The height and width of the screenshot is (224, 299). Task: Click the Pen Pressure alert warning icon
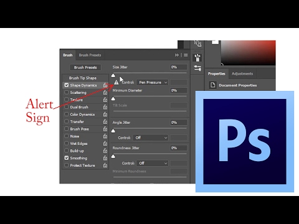tap(116, 82)
